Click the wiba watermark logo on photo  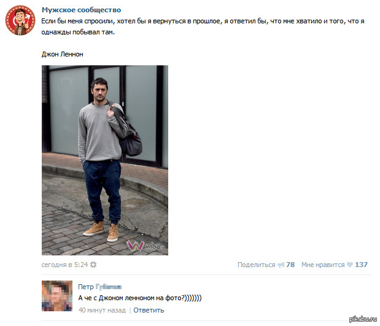point(146,246)
